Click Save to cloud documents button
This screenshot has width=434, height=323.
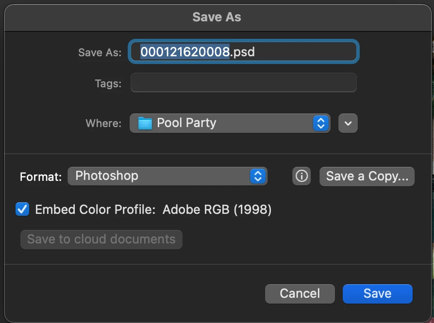(101, 240)
